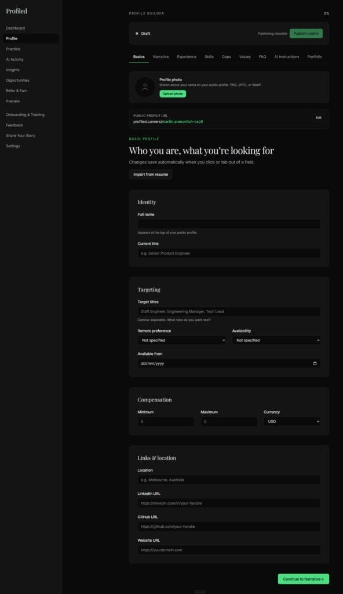Switch to the FAQ tab
Screen dimensions: 343x594
[262, 57]
